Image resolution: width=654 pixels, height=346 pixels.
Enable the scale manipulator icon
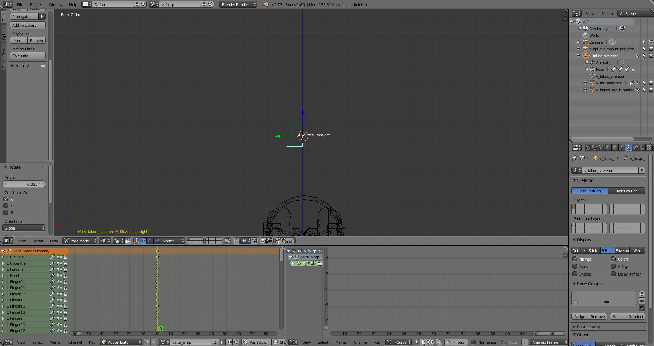click(156, 241)
